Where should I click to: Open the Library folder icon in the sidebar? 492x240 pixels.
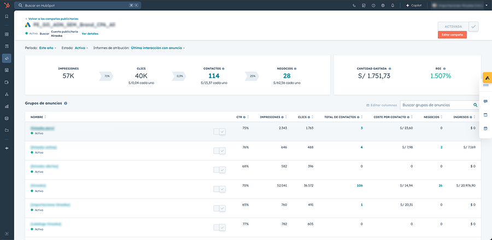7,130
